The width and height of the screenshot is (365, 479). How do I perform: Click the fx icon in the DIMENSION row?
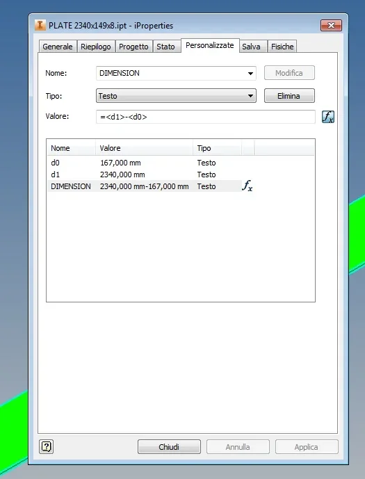pyautogui.click(x=248, y=186)
